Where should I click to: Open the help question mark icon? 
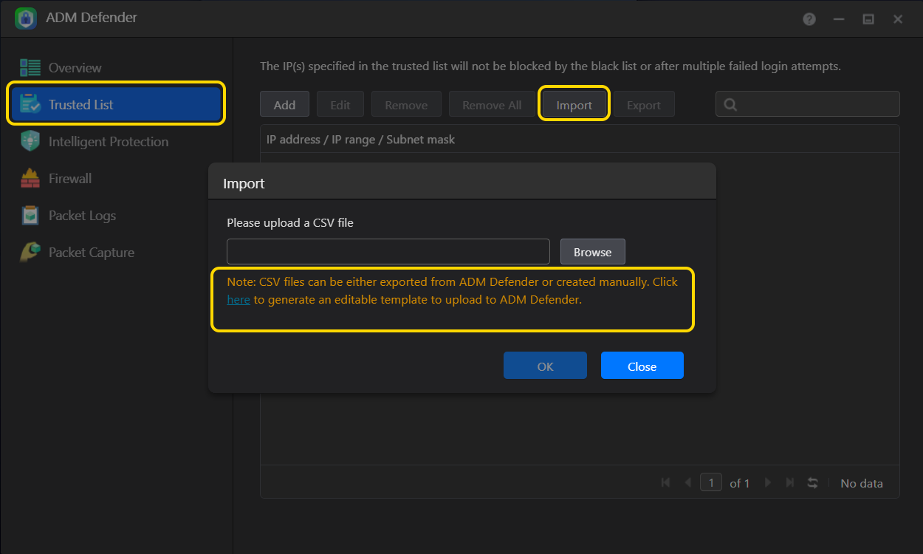[809, 19]
